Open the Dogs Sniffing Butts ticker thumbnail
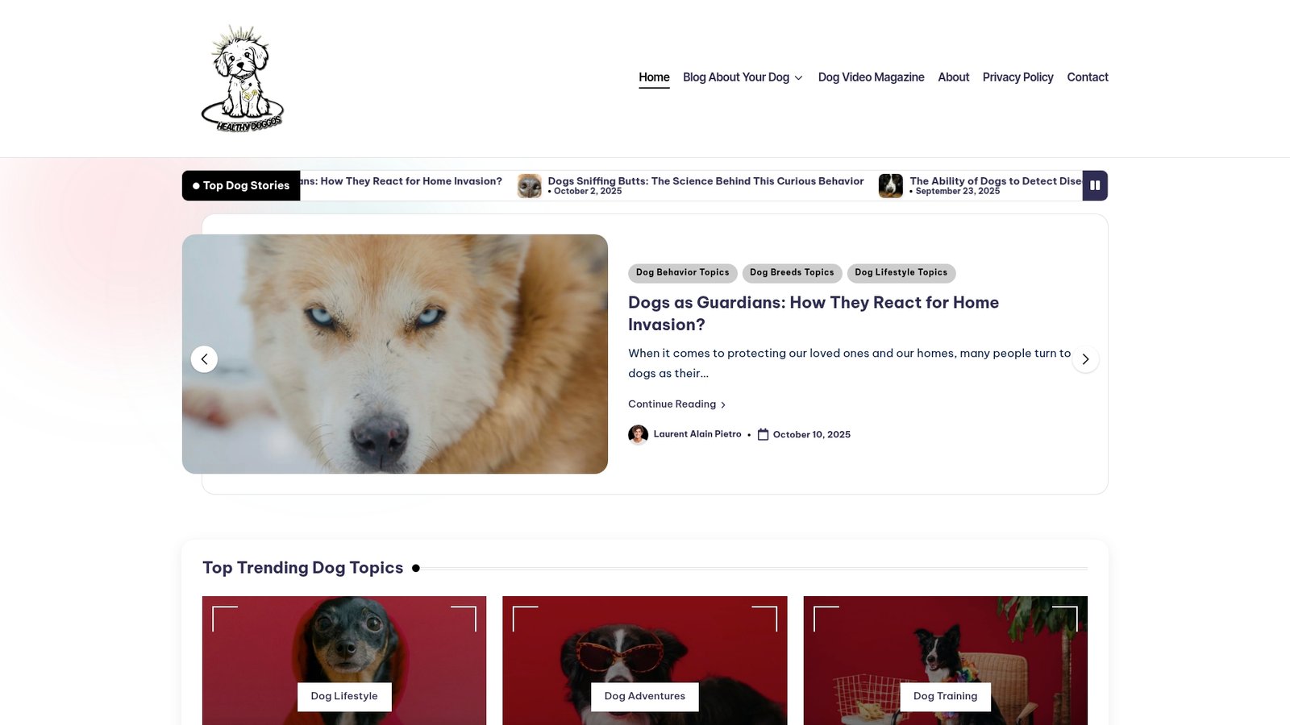The width and height of the screenshot is (1290, 725). (x=529, y=186)
